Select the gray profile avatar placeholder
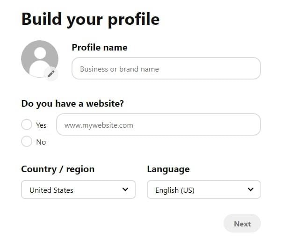The width and height of the screenshot is (303, 240). (x=40, y=59)
